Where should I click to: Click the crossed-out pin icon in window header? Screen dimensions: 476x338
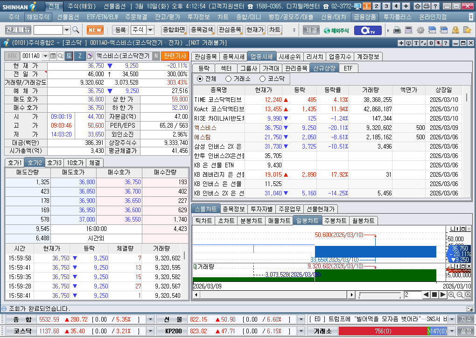click(x=438, y=43)
